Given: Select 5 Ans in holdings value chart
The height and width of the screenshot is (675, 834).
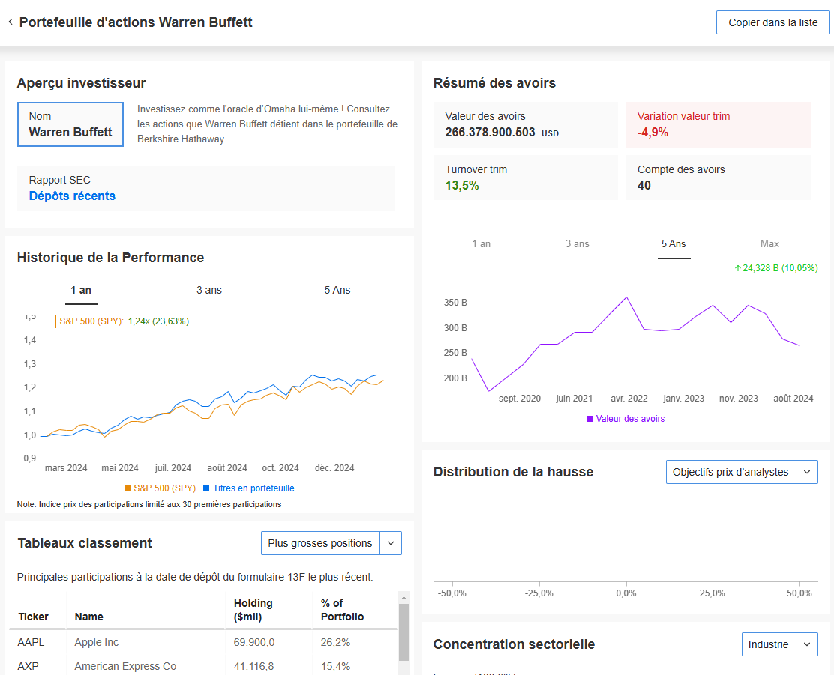Looking at the screenshot, I should pos(674,244).
